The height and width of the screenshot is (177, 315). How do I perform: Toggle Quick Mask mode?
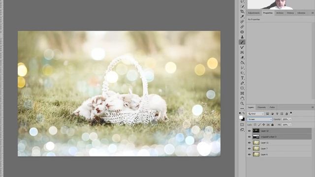click(242, 124)
